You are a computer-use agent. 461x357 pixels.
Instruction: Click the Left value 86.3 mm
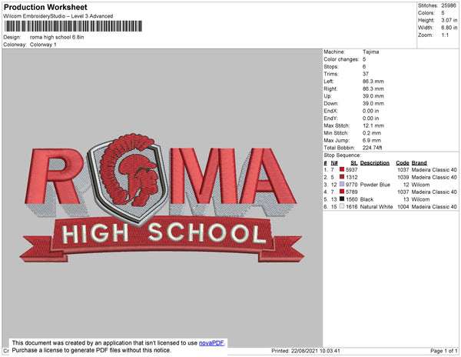tap(373, 82)
